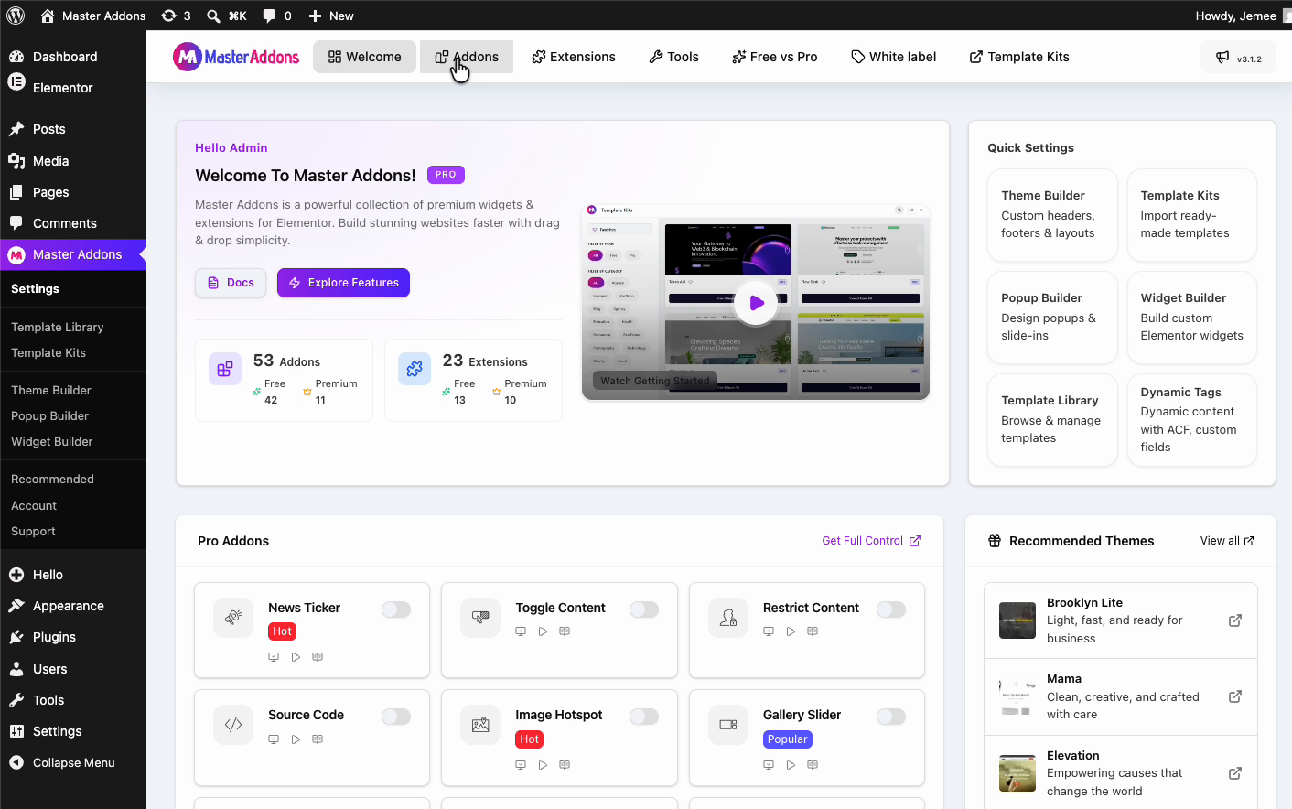Open Source Code demo monitor icon
The image size is (1292, 809).
tap(274, 739)
